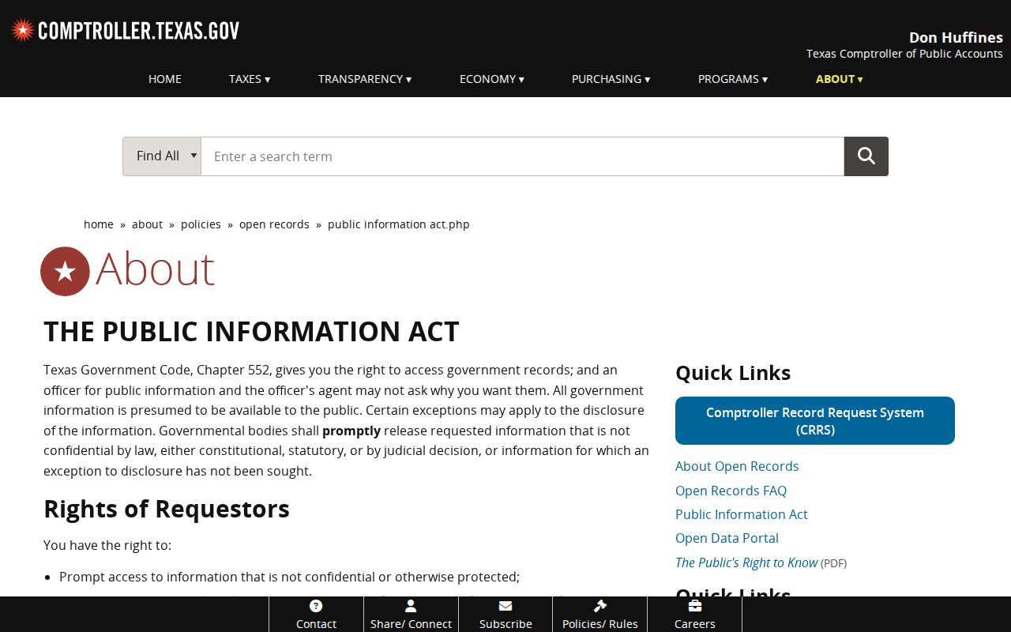The width and height of the screenshot is (1011, 632).
Task: Click the 'Rights of Requestors' heading
Action: tap(167, 509)
